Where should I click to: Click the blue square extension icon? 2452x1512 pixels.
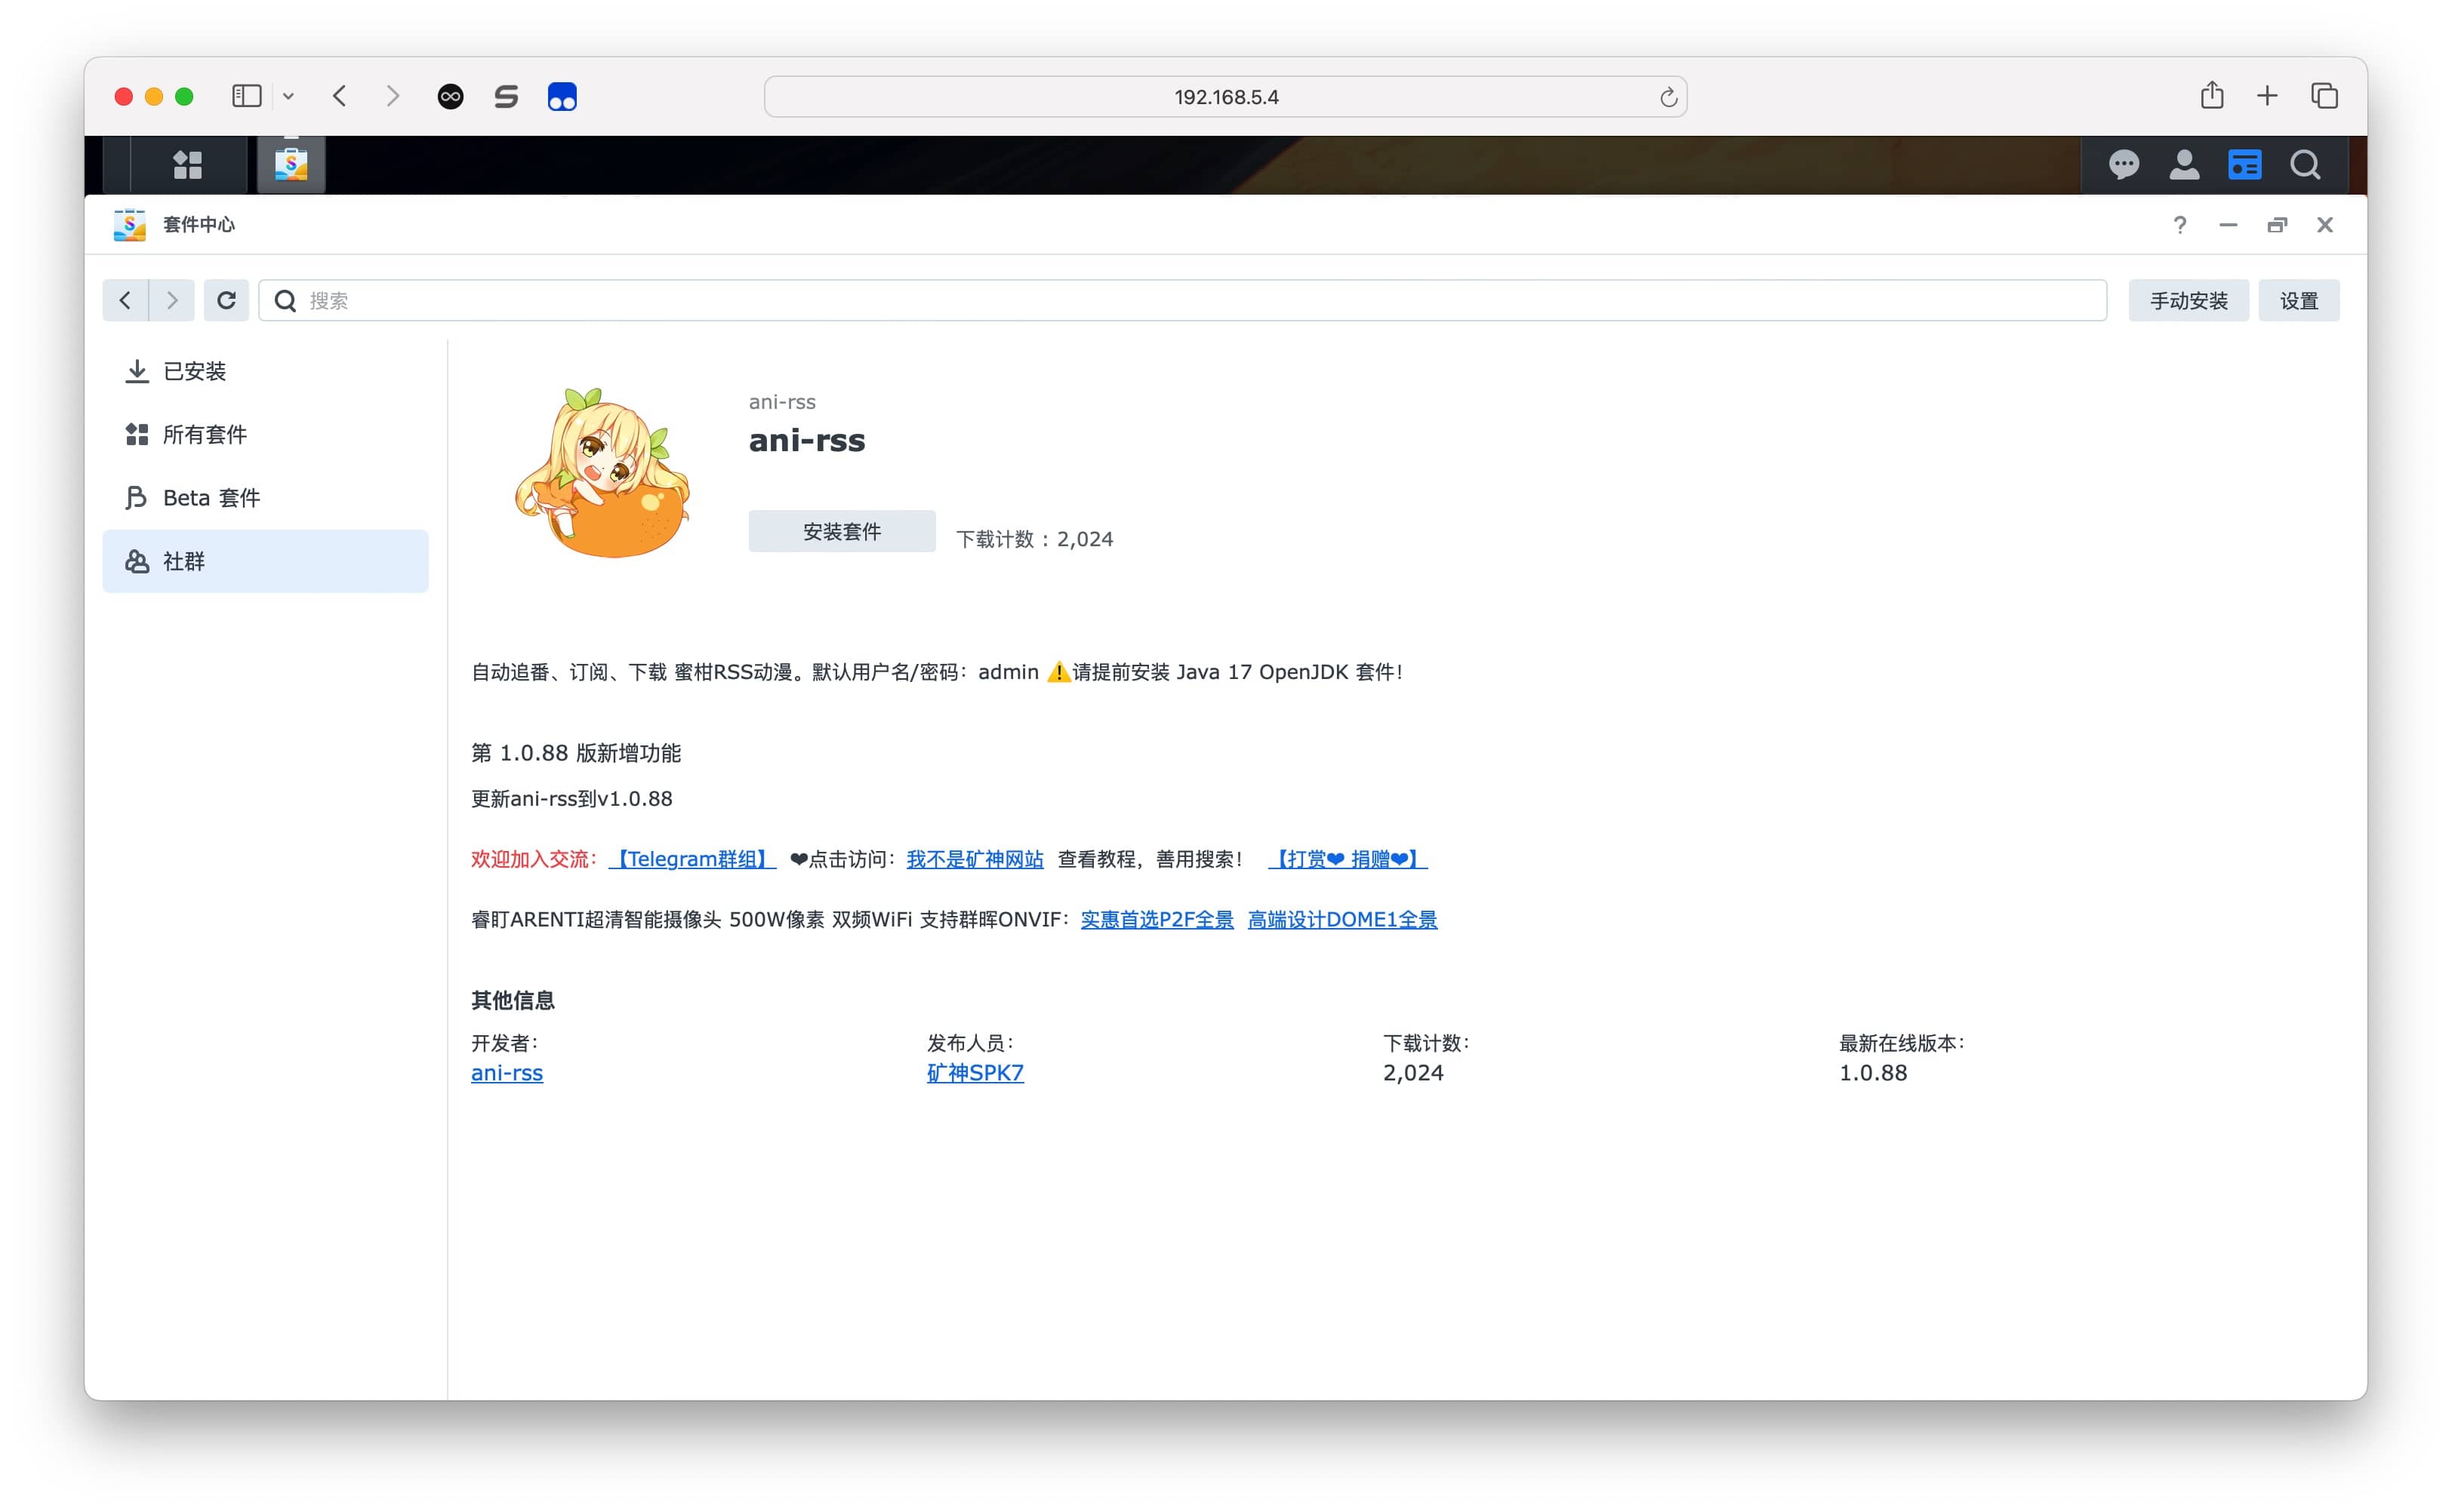(x=562, y=96)
